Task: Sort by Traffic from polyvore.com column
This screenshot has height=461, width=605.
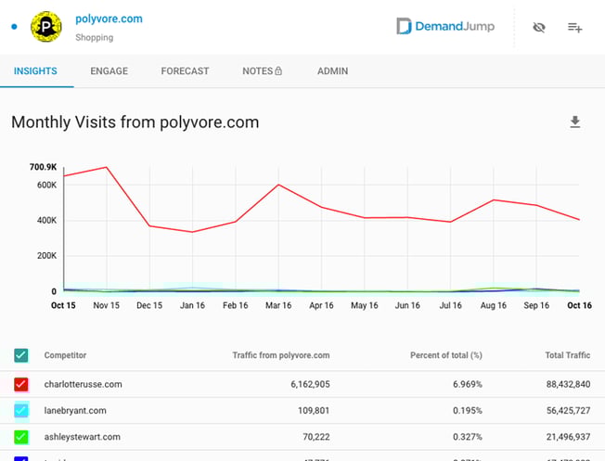Action: point(281,355)
